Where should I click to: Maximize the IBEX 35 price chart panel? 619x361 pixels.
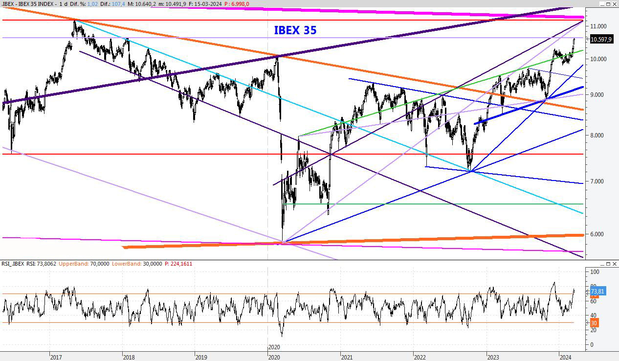pyautogui.click(x=608, y=4)
